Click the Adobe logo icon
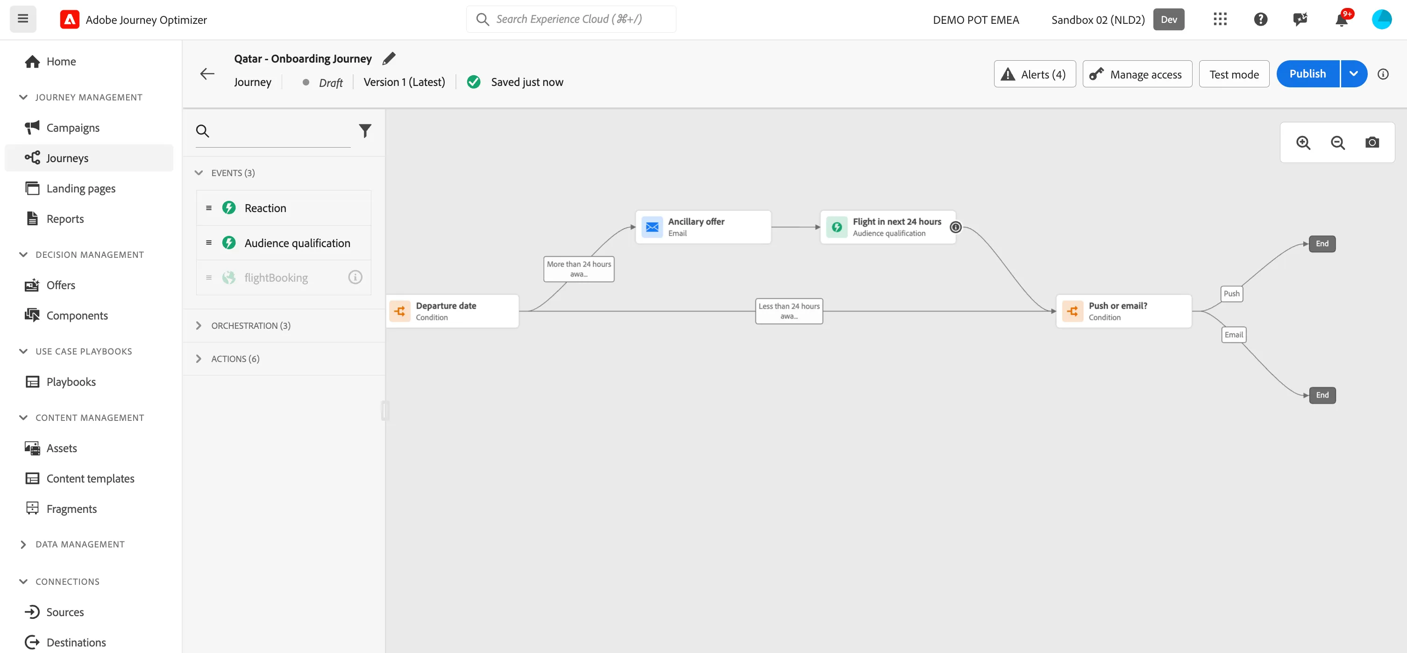The image size is (1407, 653). [x=69, y=20]
